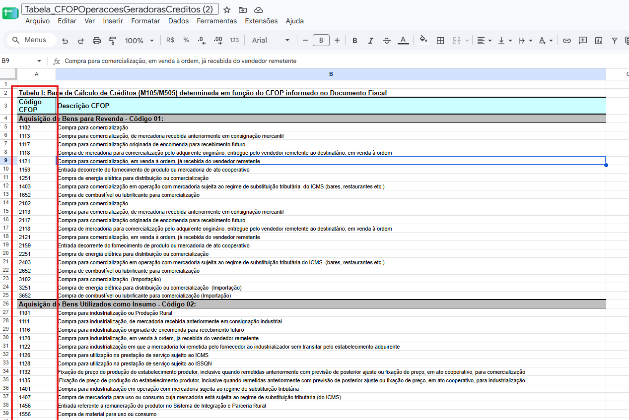
Task: Open the borders tool
Action: point(440,40)
